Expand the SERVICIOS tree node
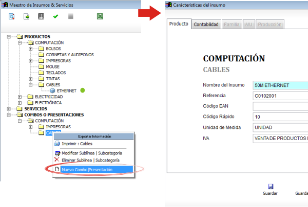This screenshot has width=308, height=207. (9, 109)
